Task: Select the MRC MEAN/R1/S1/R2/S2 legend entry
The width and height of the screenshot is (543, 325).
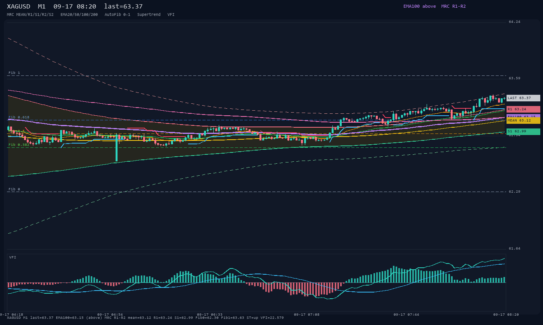Action: point(30,15)
